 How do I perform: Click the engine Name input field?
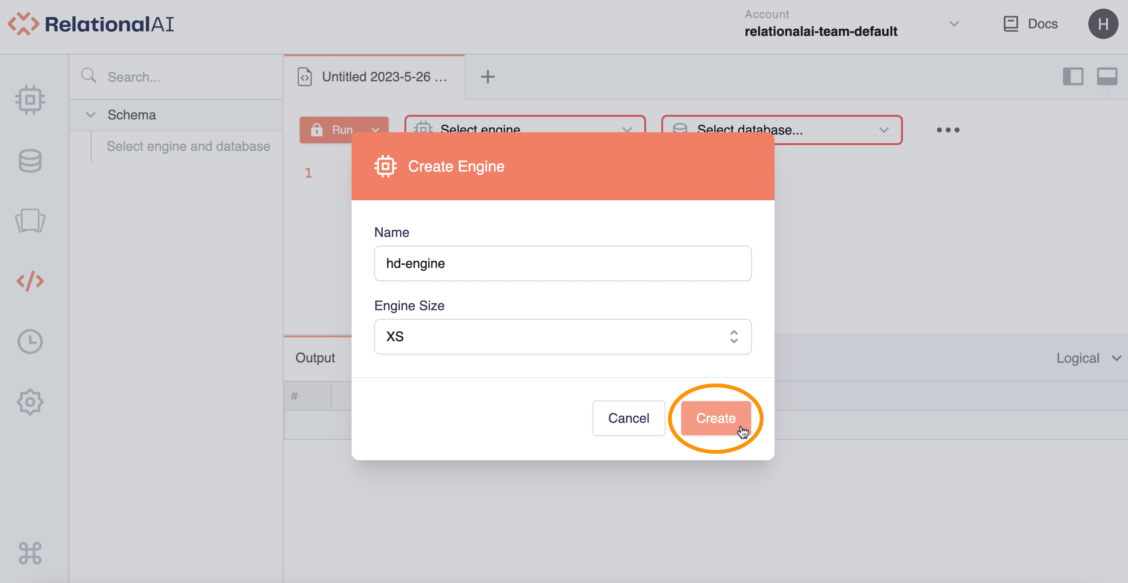pos(562,263)
